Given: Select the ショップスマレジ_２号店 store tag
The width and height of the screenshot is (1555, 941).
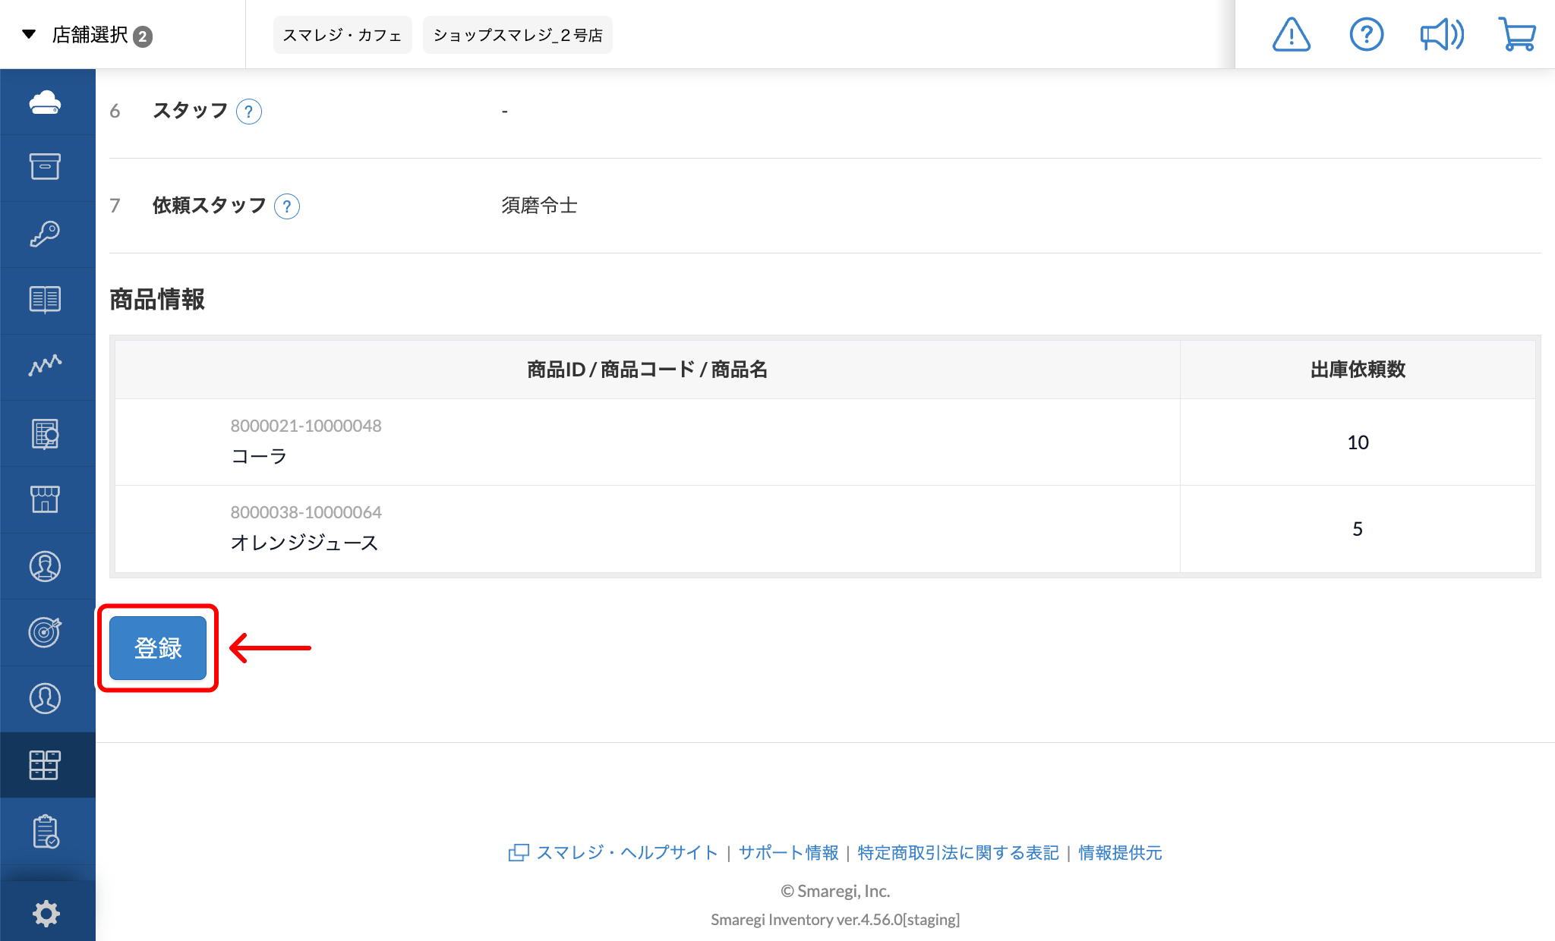Looking at the screenshot, I should pos(518,35).
